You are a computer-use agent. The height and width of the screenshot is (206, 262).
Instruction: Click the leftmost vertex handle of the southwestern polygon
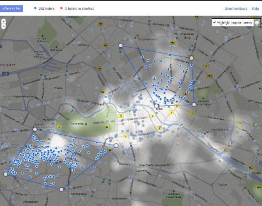coord(5,174)
